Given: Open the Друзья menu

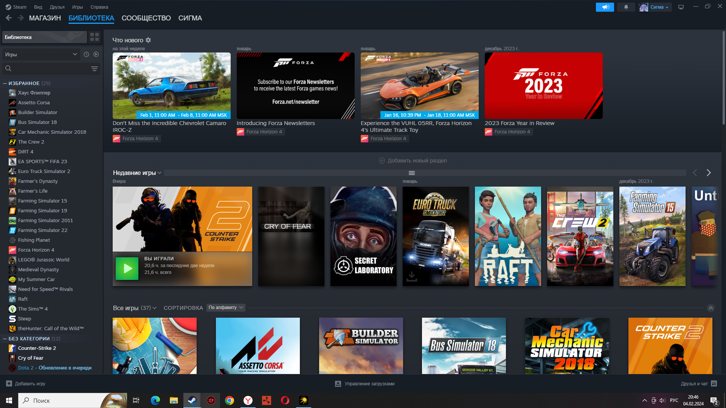Looking at the screenshot, I should click(x=57, y=7).
